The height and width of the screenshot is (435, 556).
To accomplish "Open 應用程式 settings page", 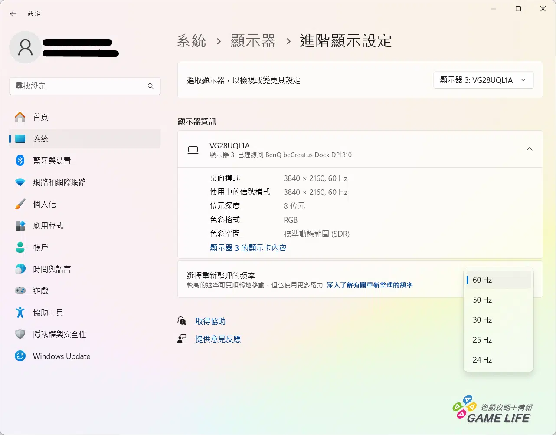I will click(x=48, y=226).
